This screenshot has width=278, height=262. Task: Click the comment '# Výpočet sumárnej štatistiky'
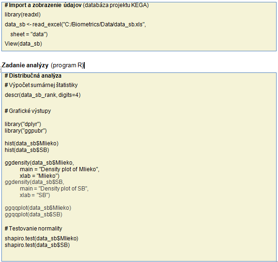(x=41, y=85)
